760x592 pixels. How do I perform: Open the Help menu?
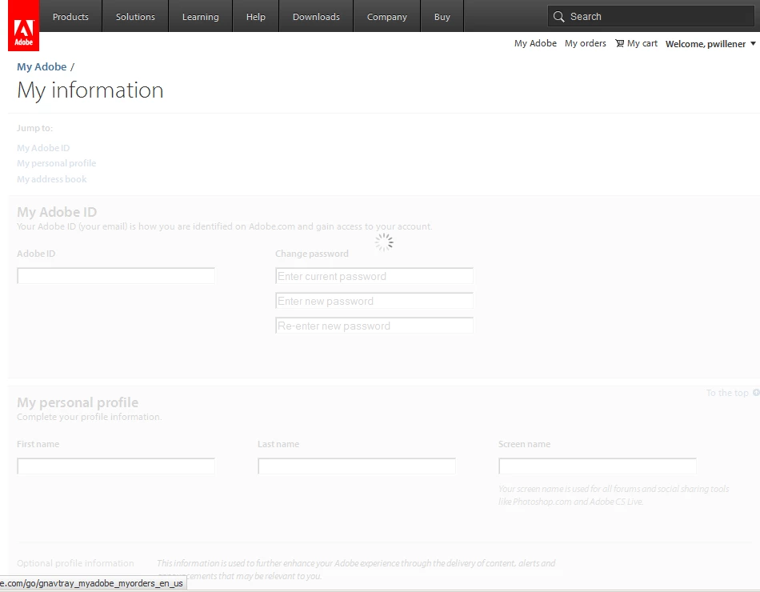tap(255, 17)
